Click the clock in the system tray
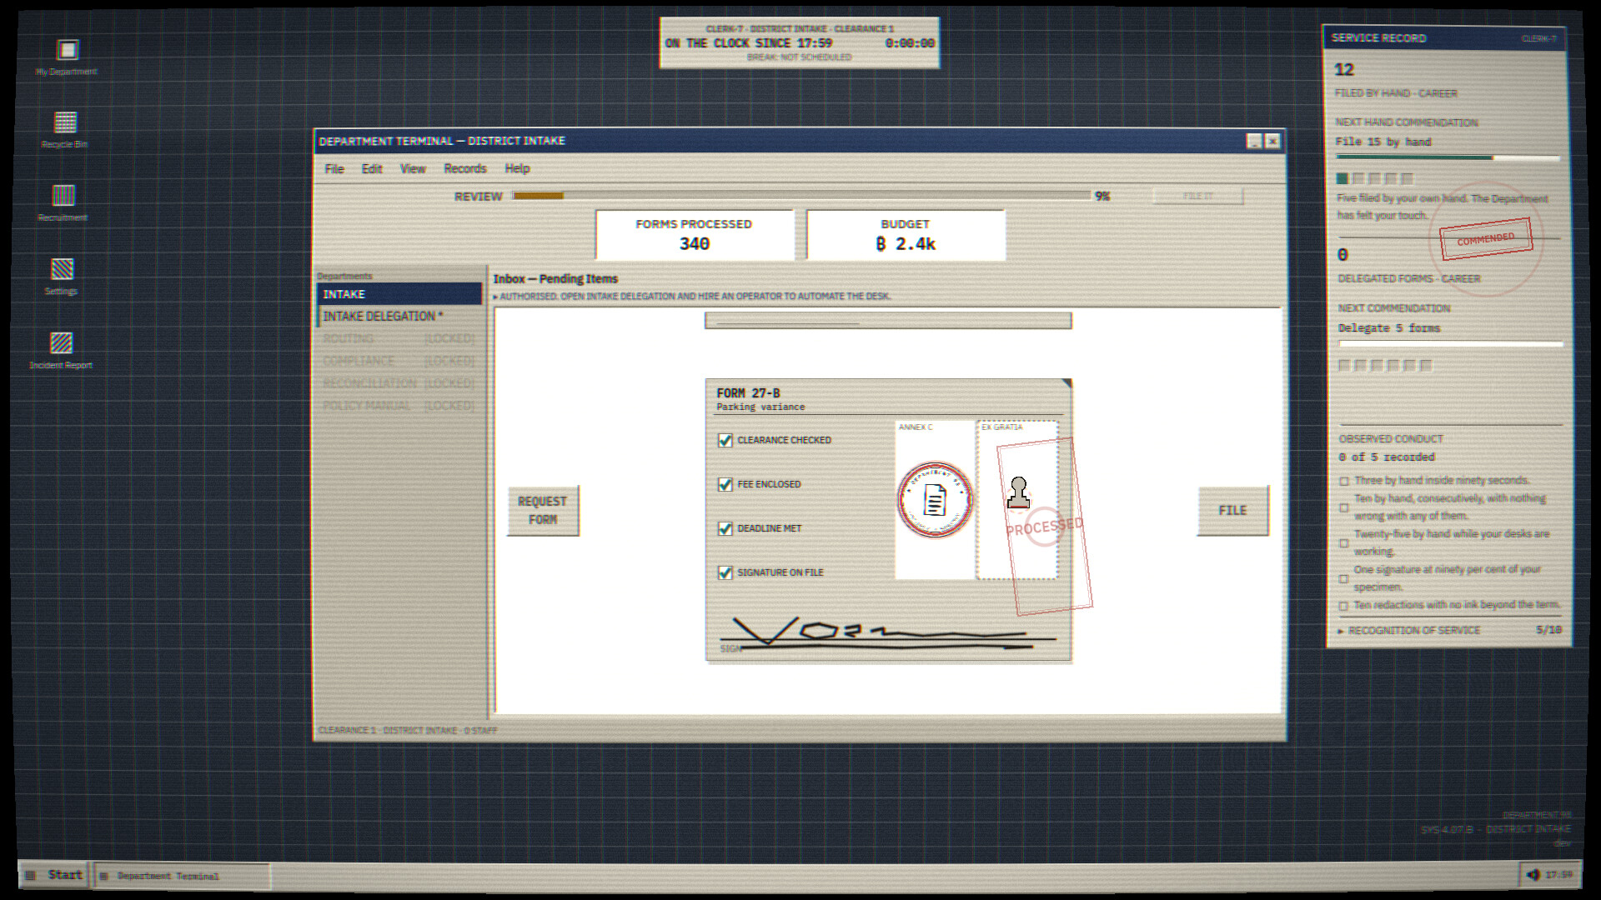 coord(1558,875)
